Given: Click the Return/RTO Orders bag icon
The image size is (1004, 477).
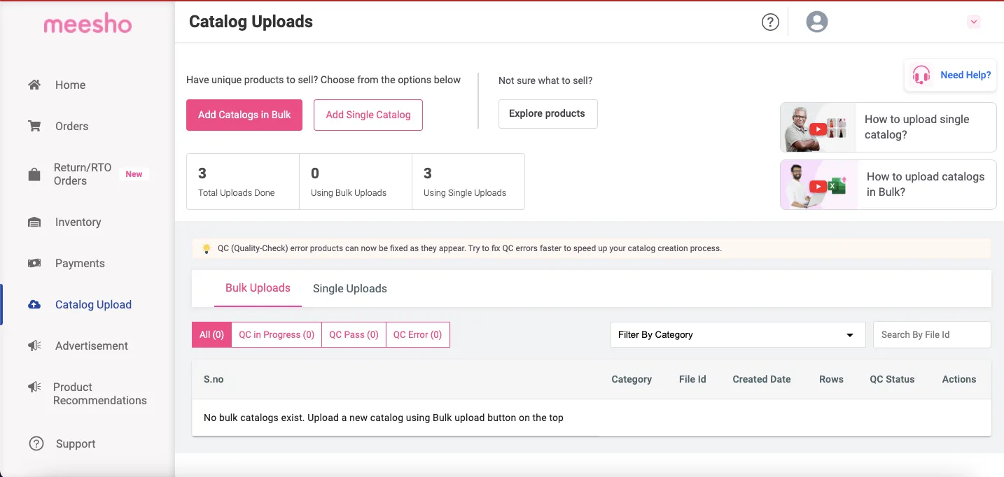Looking at the screenshot, I should [x=34, y=174].
